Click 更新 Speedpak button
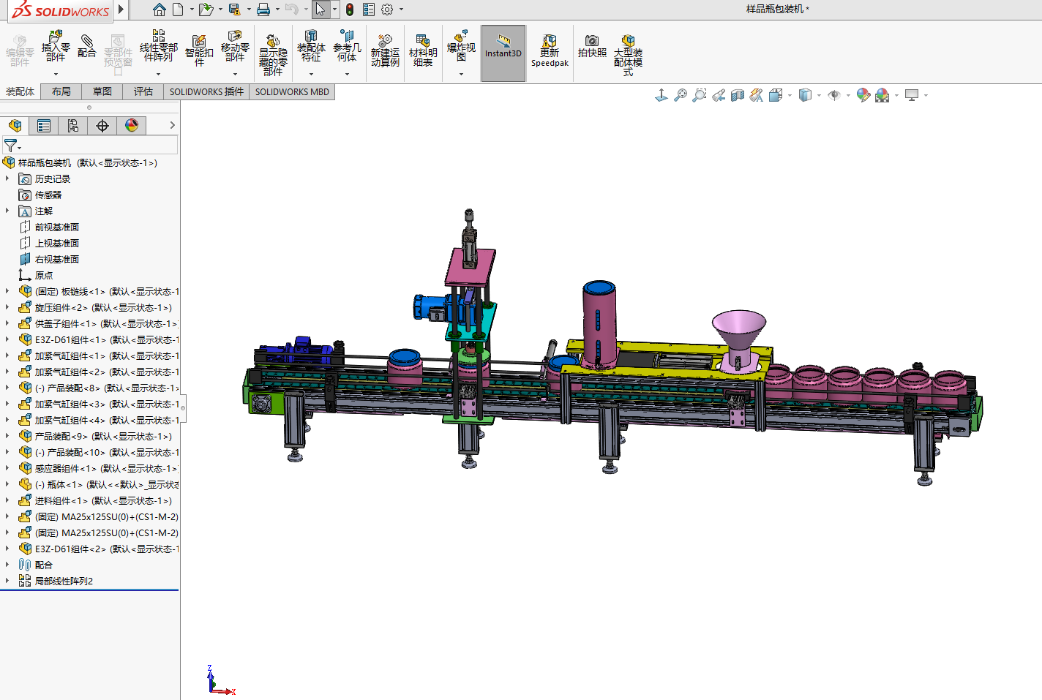Viewport: 1042px width, 700px height. click(x=550, y=51)
